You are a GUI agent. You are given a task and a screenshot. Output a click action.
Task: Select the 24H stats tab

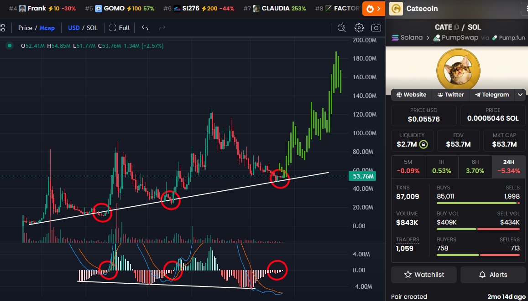point(508,167)
